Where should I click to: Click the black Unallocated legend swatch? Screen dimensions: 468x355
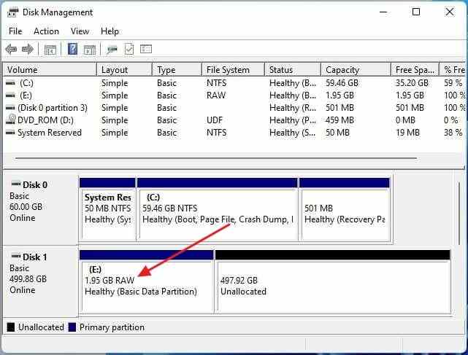(11, 327)
